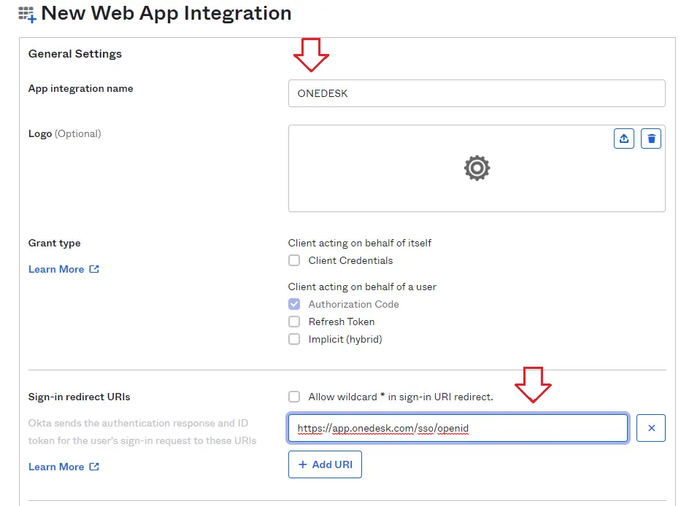The image size is (681, 506).
Task: Follow Learn More under Sign-in redirect URIs
Action: pos(56,467)
